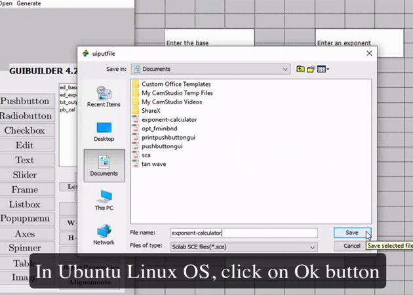This screenshot has height=295, width=413.
Task: Choose the Pushbutton widget in GUIBuilder
Action: (x=25, y=101)
